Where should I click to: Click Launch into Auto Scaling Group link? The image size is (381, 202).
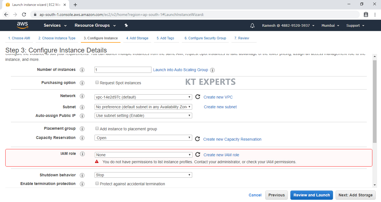pos(180,70)
